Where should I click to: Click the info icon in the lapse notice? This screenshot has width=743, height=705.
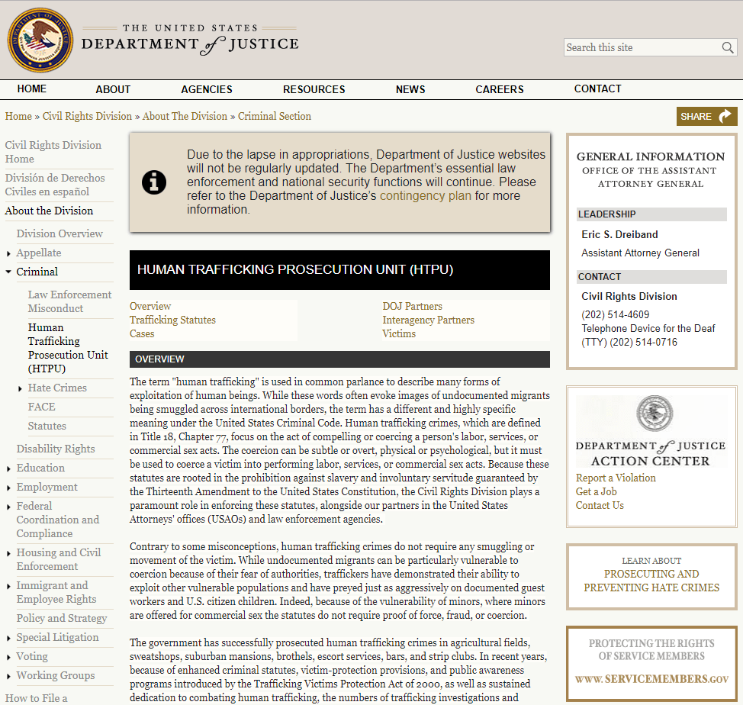pos(154,182)
